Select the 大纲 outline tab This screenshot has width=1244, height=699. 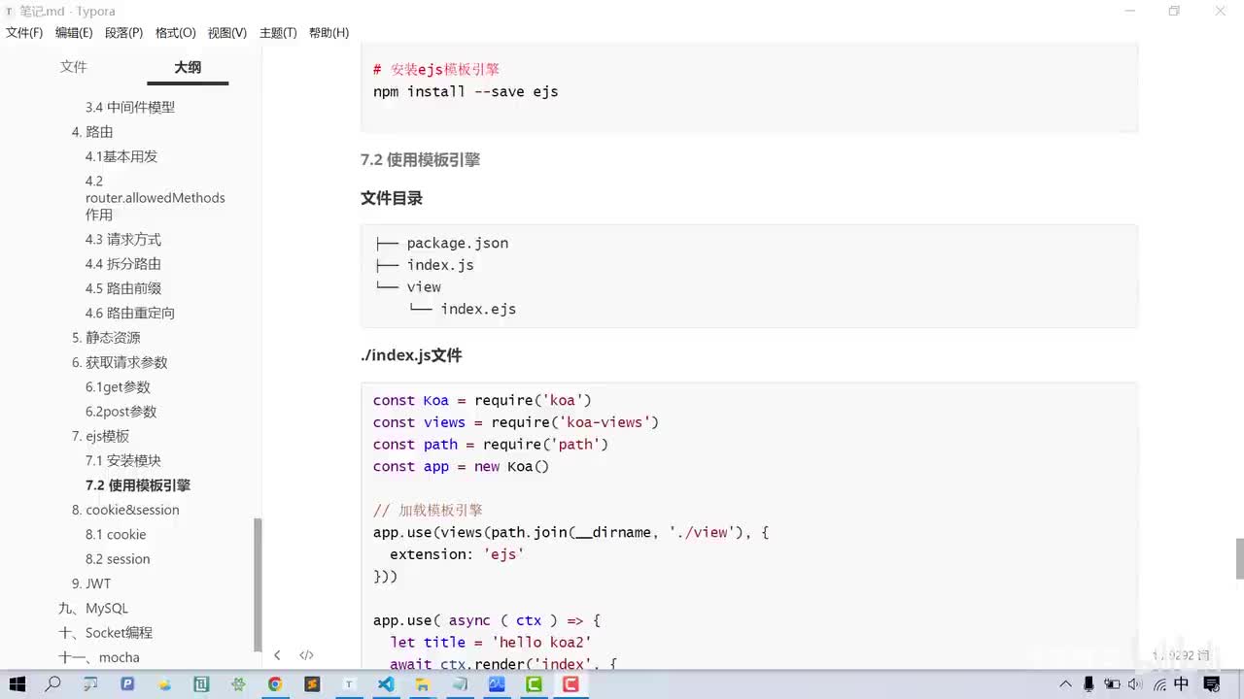pos(188,67)
